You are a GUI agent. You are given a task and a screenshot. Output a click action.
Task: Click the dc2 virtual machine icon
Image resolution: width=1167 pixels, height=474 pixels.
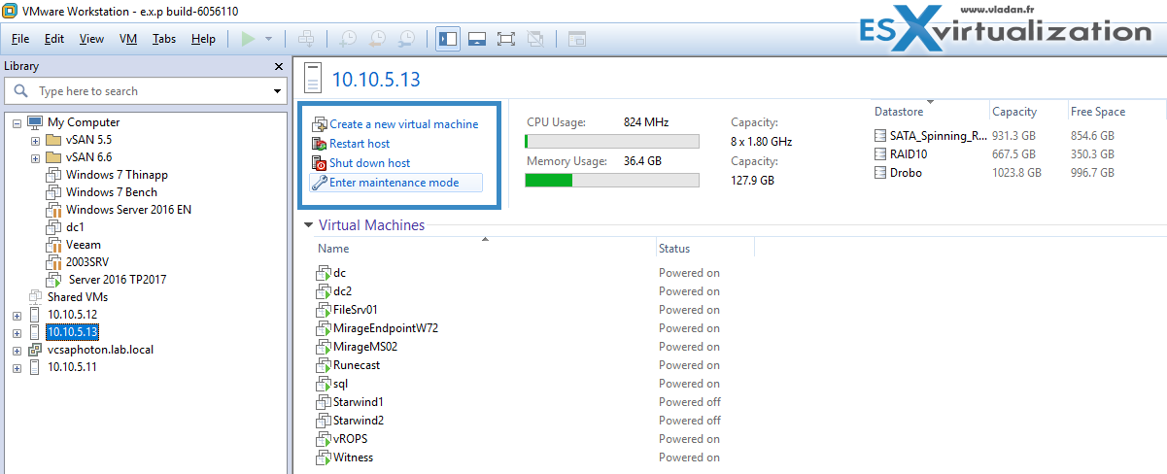(x=324, y=291)
